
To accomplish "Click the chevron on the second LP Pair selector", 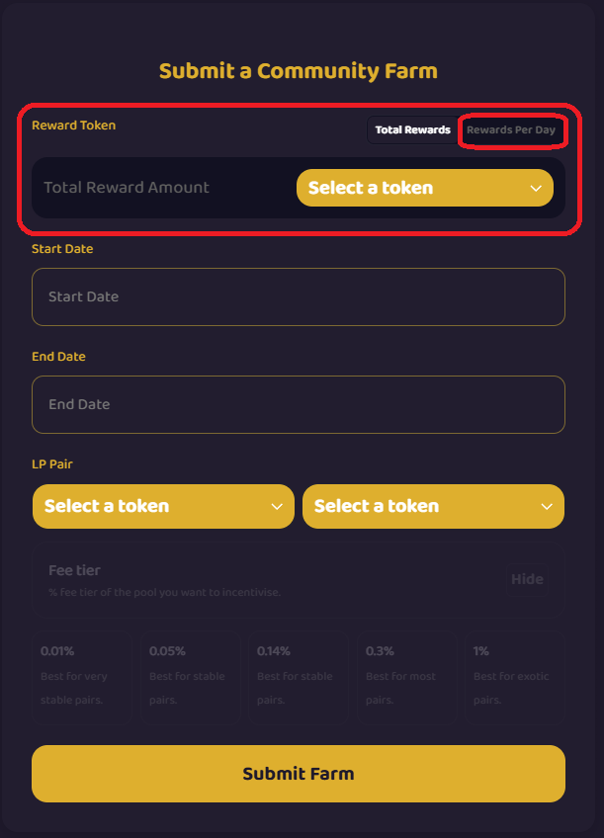I will [x=547, y=506].
